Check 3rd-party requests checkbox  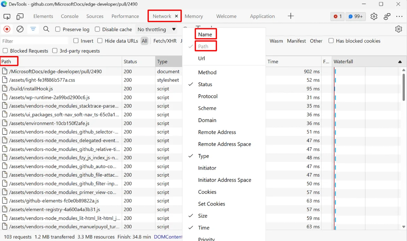click(x=55, y=51)
